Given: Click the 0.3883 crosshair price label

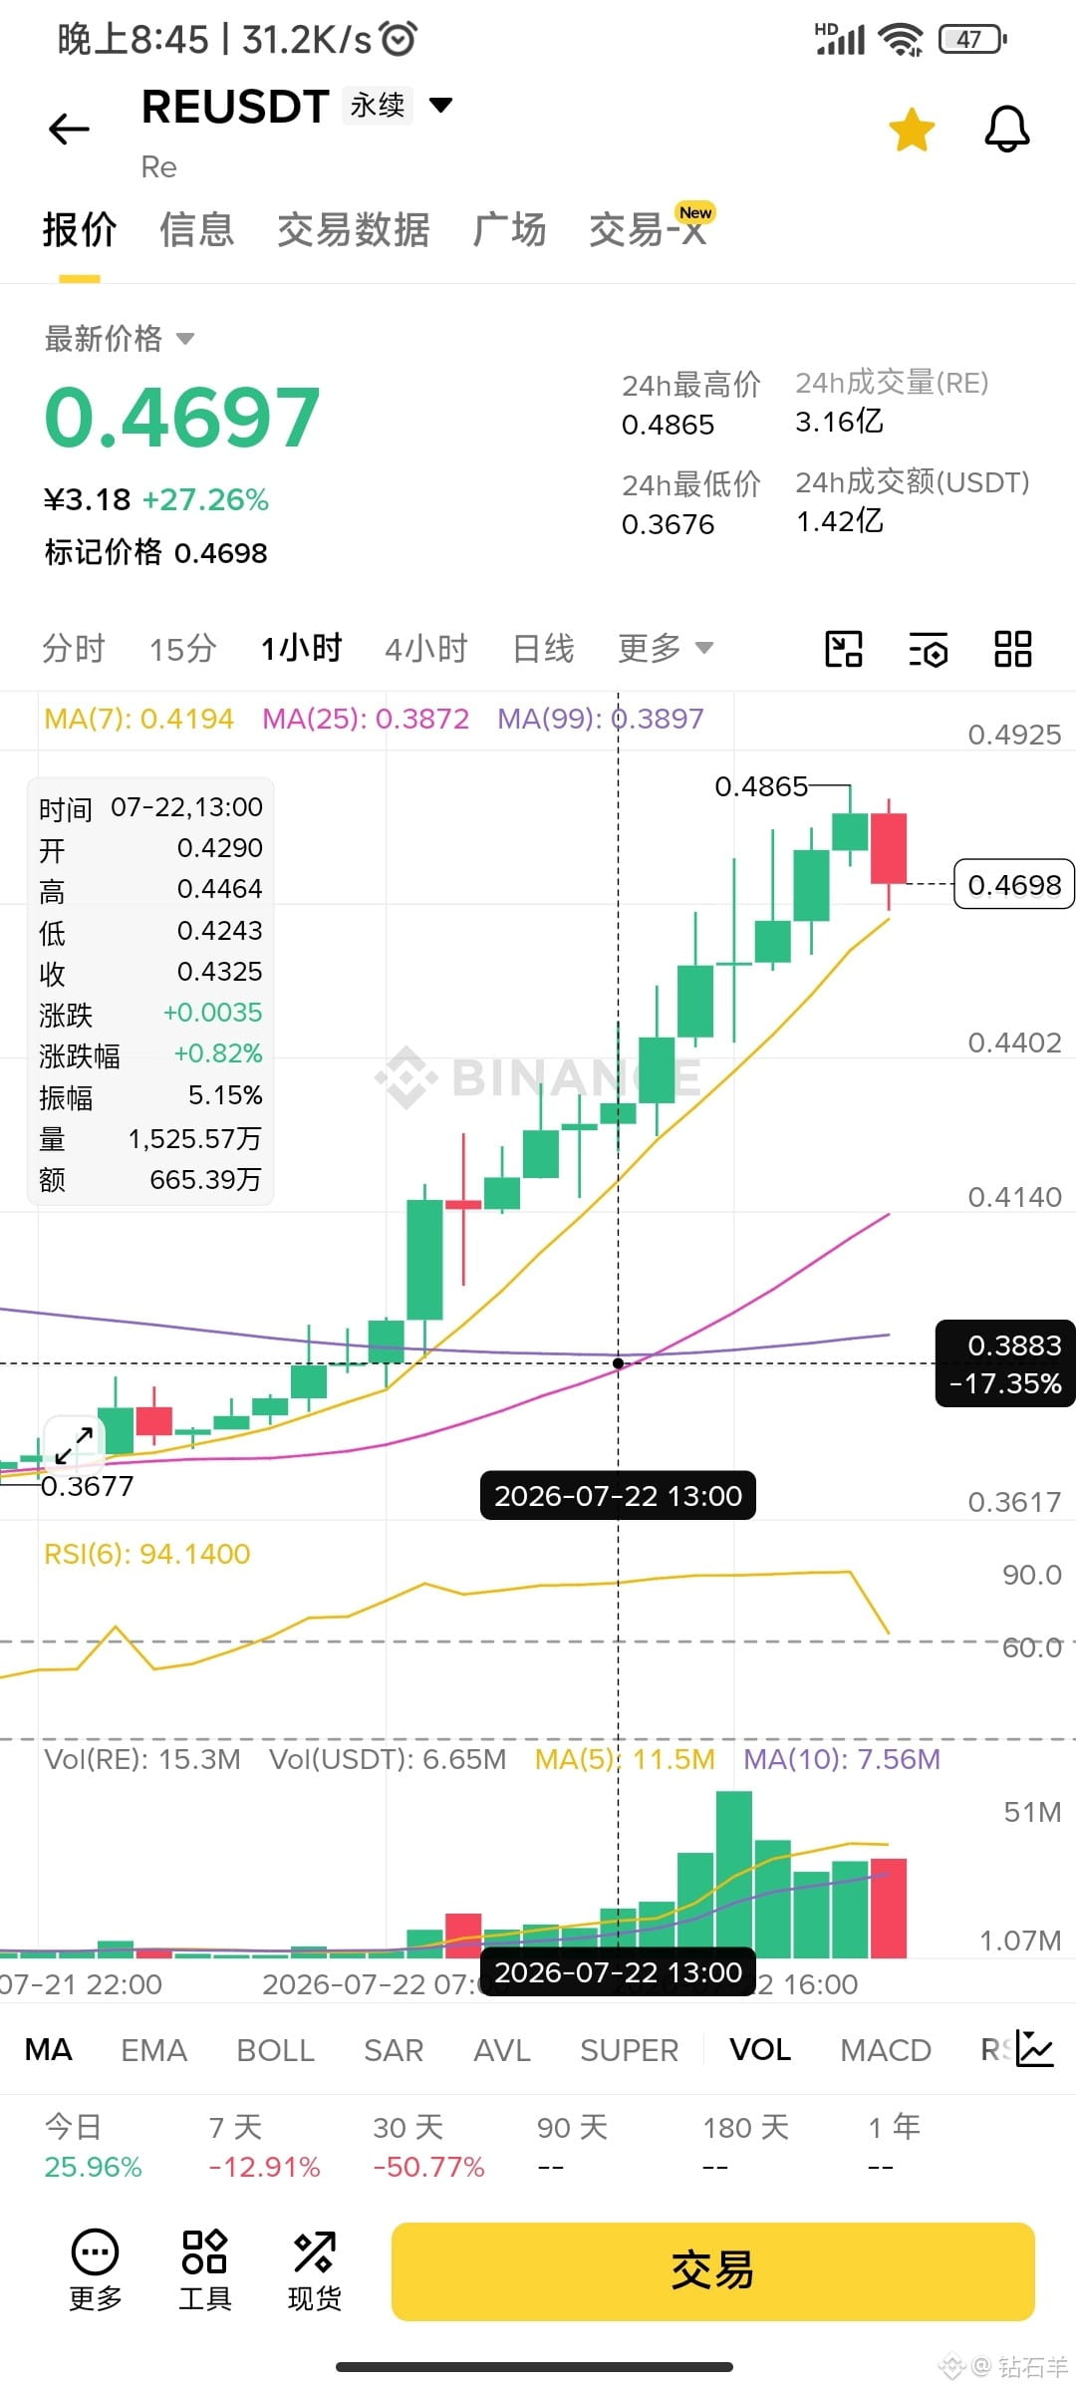Looking at the screenshot, I should 1005,1363.
